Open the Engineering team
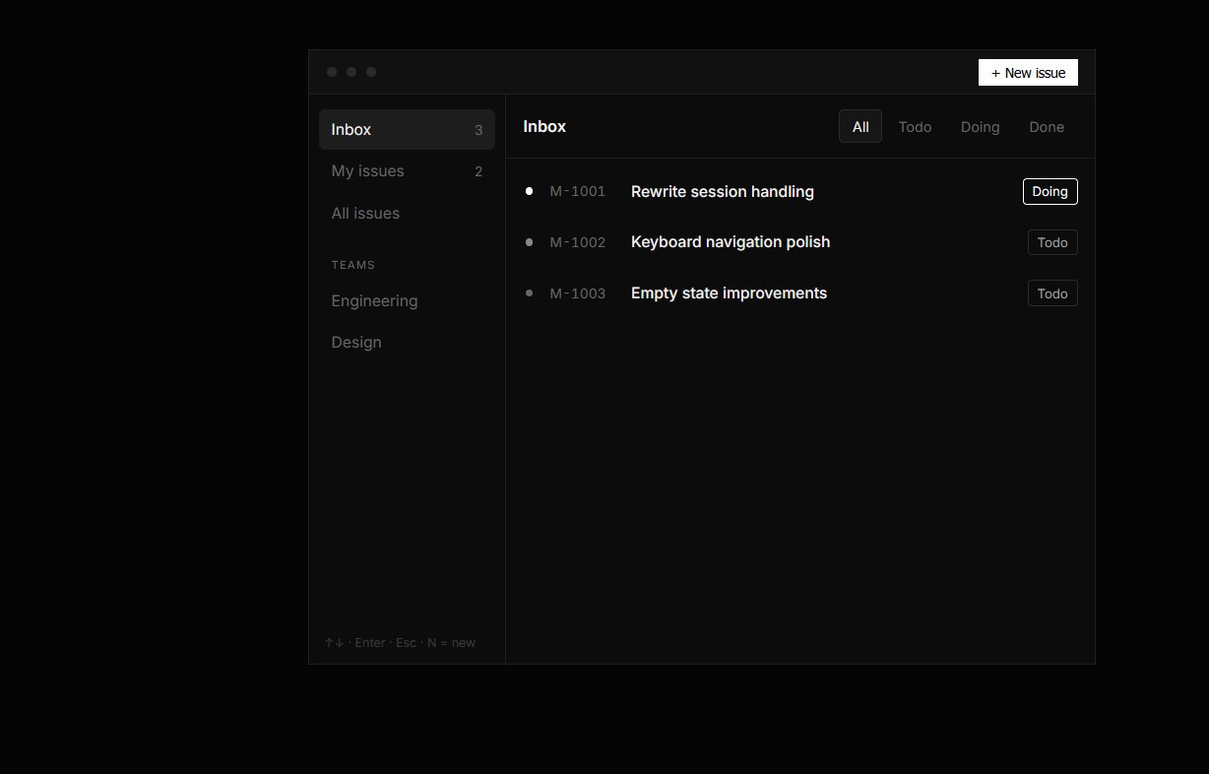Viewport: 1209px width, 774px height. click(407, 301)
